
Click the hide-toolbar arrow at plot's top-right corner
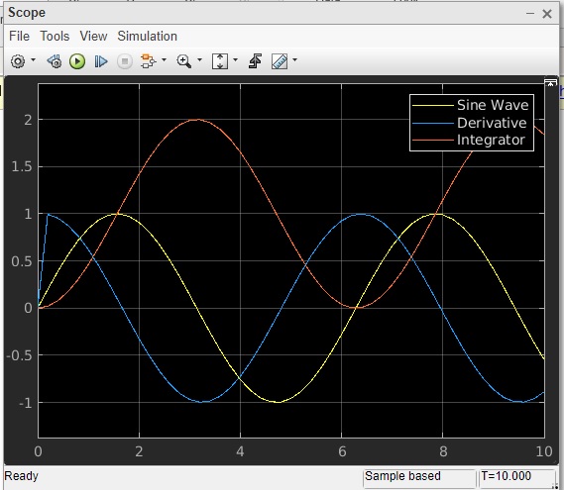(550, 83)
